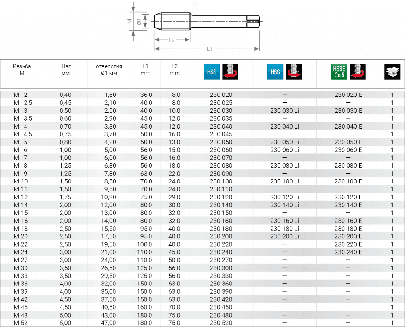Select article number 230 520

point(221,323)
